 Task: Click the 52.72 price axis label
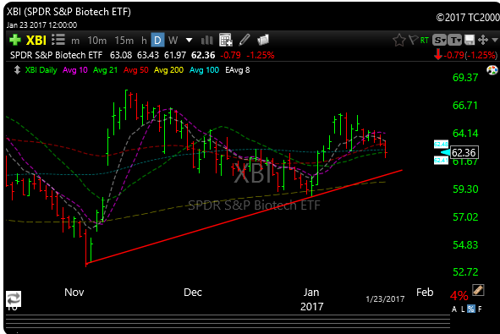pyautogui.click(x=465, y=272)
